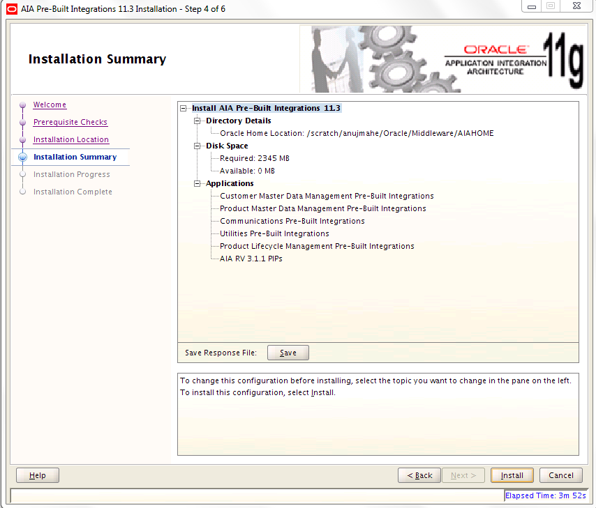The image size is (596, 508).
Task: Go to Installation Location step
Action: (x=71, y=140)
